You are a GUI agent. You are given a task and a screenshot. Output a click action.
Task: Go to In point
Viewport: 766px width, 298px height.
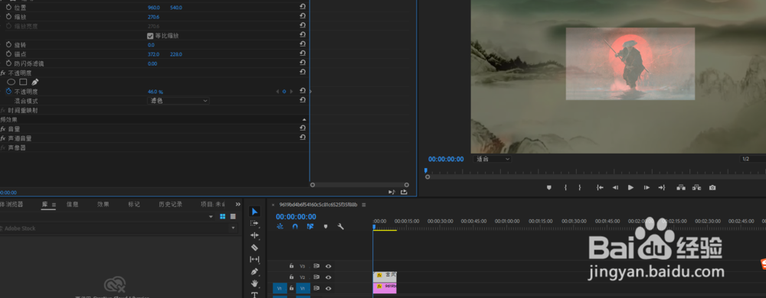(600, 187)
